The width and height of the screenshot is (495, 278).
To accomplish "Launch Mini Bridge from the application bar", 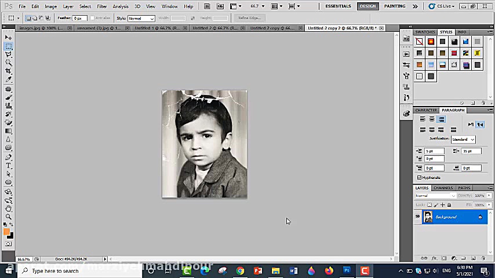I will (x=220, y=6).
